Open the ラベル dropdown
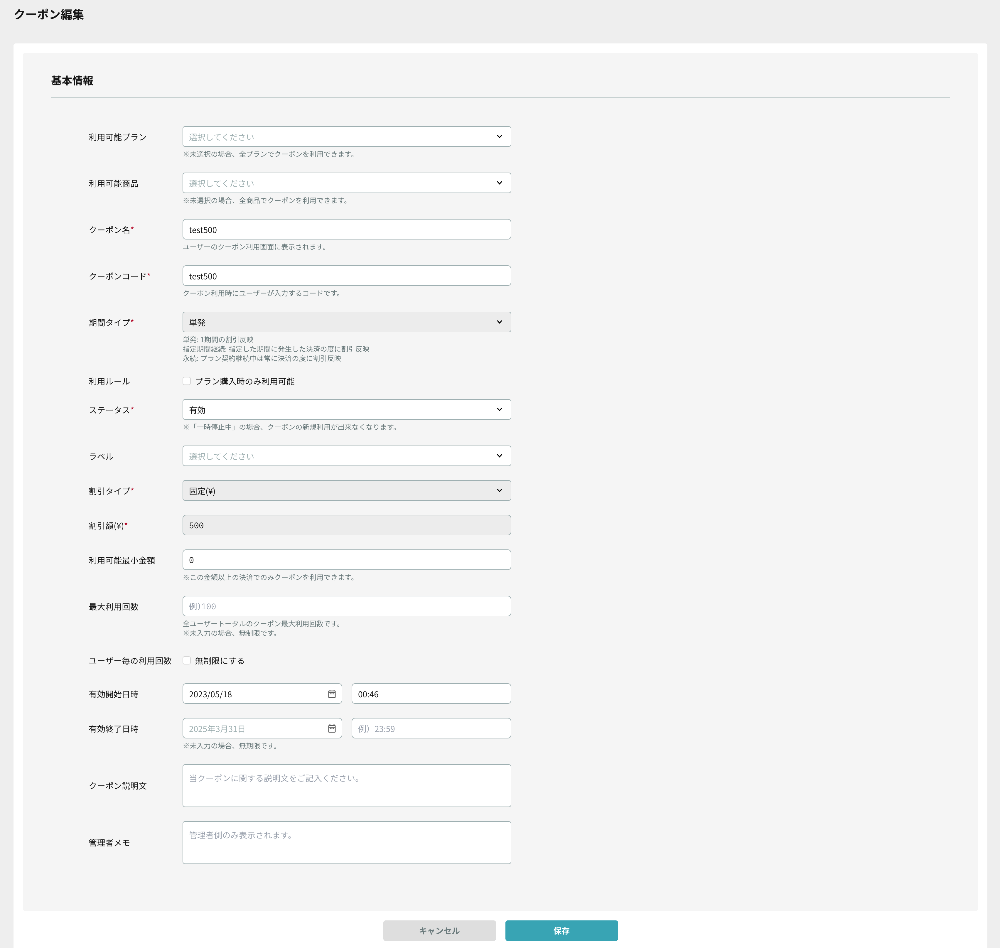The image size is (1000, 948). pyautogui.click(x=347, y=456)
